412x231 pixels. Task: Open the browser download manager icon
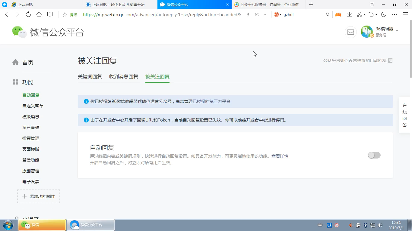350,14
